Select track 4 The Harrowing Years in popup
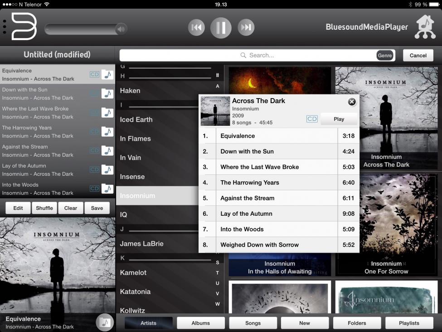Image resolution: width=442 pixels, height=332 pixels. pos(279,183)
